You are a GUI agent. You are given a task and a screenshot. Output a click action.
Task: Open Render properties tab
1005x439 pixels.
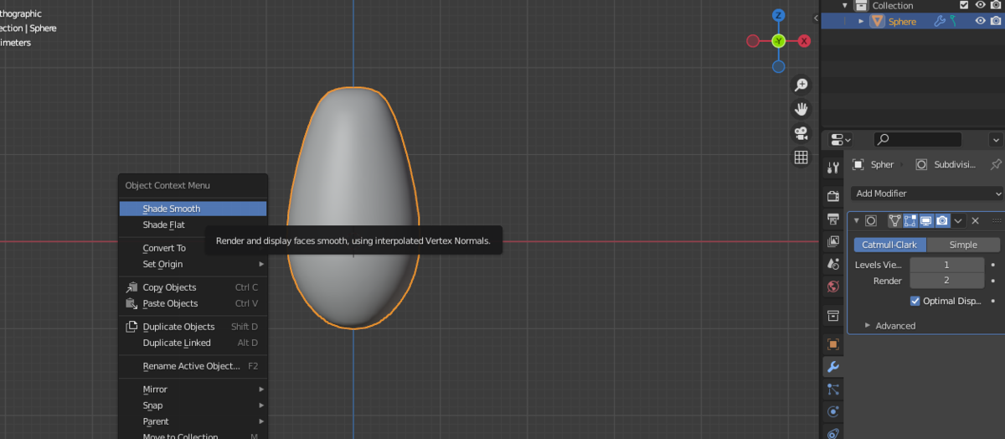(832, 196)
